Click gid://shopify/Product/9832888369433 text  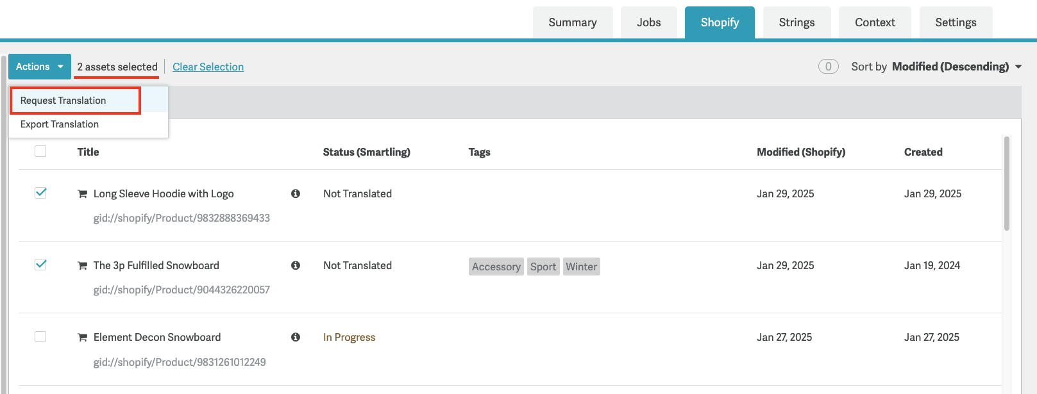(181, 218)
